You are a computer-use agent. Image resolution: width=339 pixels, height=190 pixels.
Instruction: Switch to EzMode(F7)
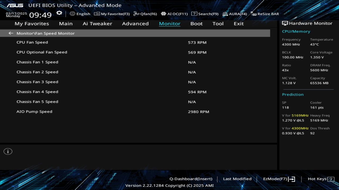(279, 179)
